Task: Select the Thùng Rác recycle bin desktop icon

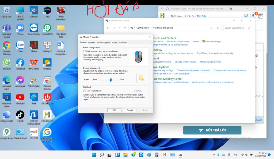Action: coord(6,12)
